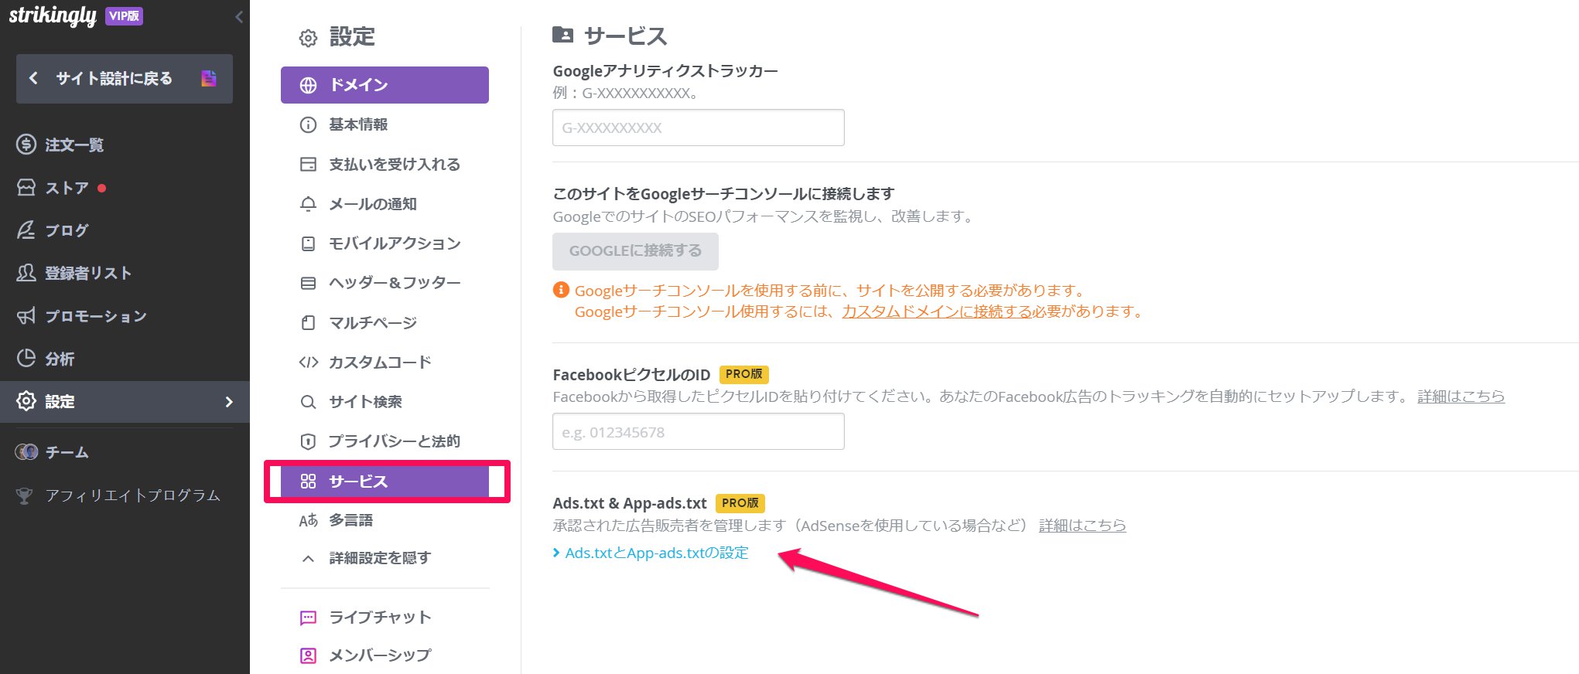
Task: Click the PRO版 badge next to FacebookピクセルのID
Action: (x=743, y=374)
